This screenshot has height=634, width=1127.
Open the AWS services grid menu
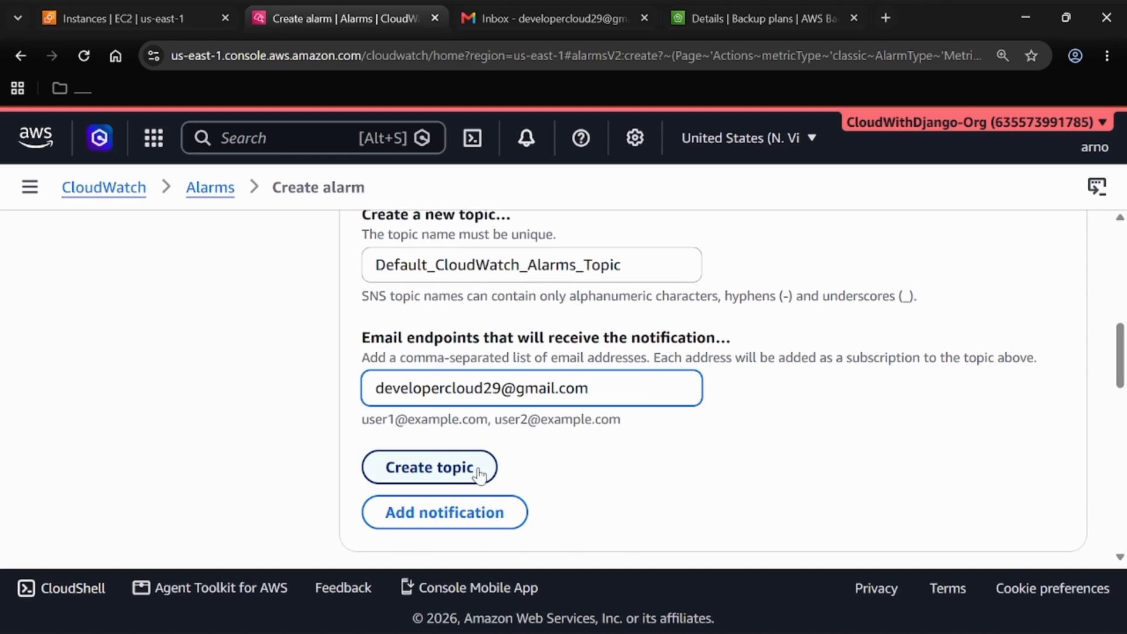pos(153,138)
